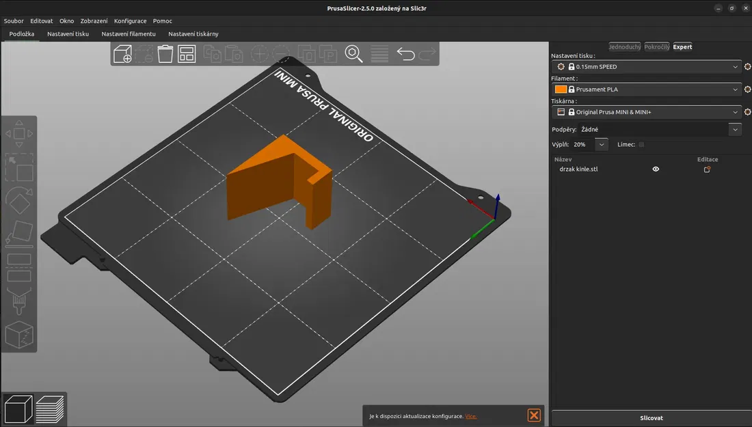Click the orange filament color swatch

click(561, 89)
